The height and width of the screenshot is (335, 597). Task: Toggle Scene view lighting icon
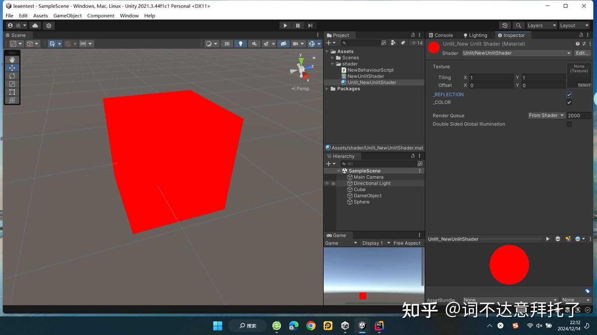[x=240, y=43]
